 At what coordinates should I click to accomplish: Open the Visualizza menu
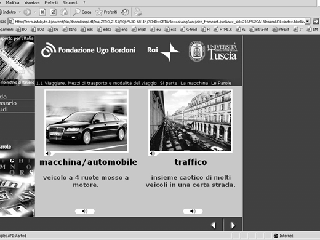tap(32, 3)
